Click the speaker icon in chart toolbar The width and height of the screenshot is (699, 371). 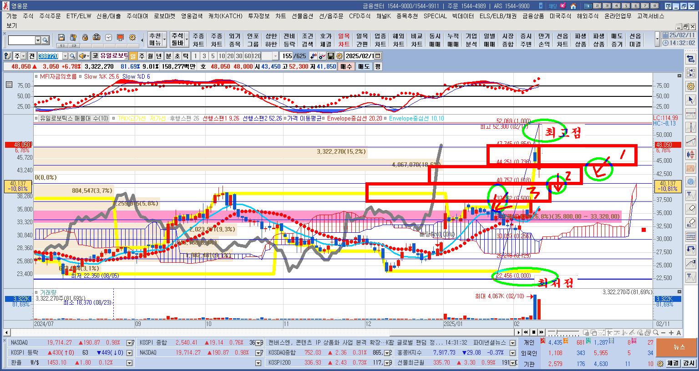pyautogui.click(x=82, y=56)
